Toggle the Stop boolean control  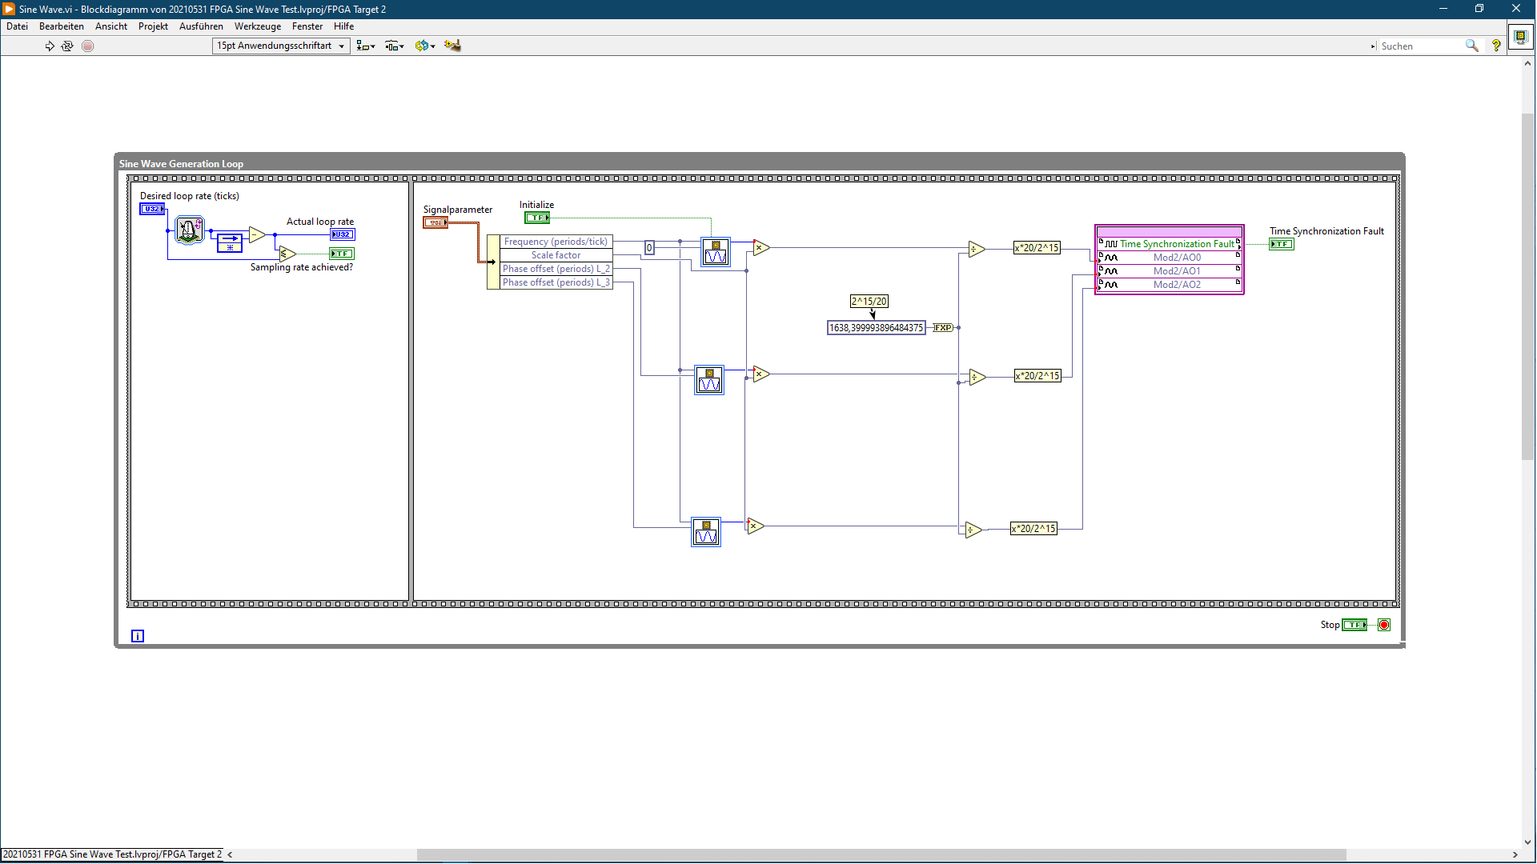(1354, 625)
